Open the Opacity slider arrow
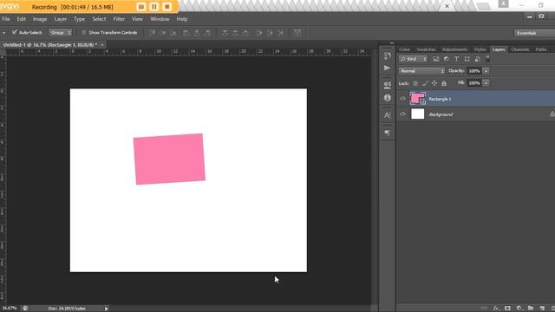The width and height of the screenshot is (555, 312). click(x=486, y=71)
